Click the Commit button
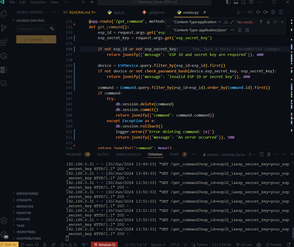 (x=33, y=39)
